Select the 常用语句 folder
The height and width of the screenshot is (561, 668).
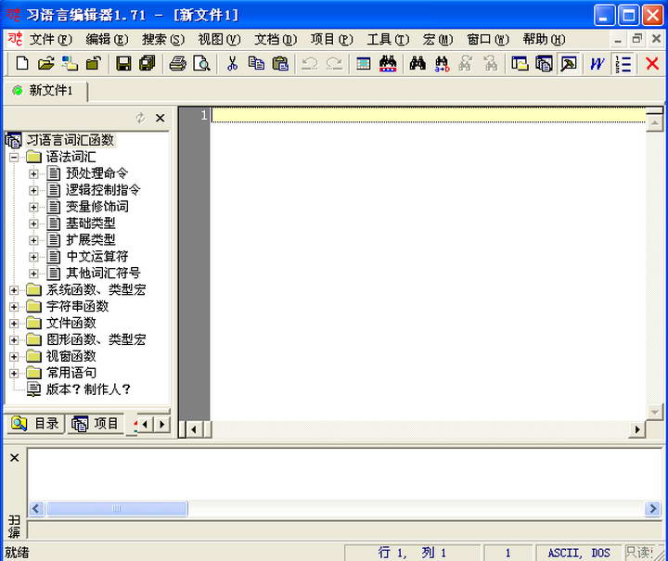point(71,373)
